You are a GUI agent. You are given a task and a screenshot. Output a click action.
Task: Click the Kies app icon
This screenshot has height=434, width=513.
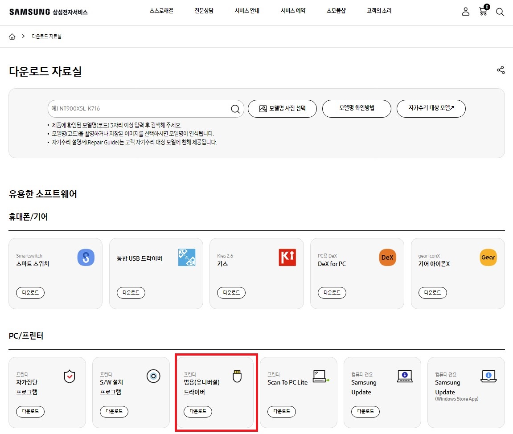click(x=287, y=258)
